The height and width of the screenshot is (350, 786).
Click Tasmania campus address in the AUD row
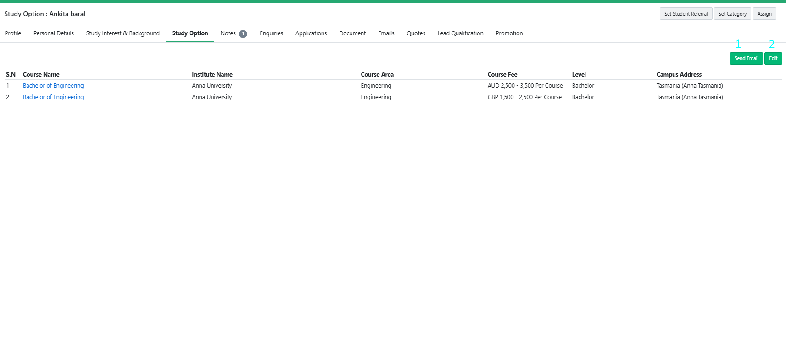click(690, 86)
